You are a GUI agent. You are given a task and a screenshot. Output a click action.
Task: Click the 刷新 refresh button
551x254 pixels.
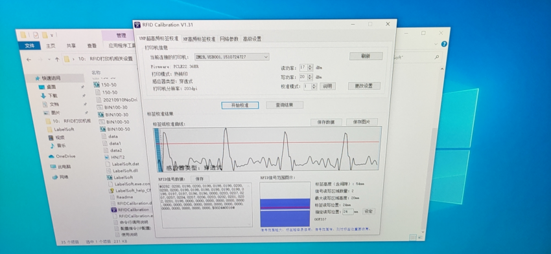point(366,56)
